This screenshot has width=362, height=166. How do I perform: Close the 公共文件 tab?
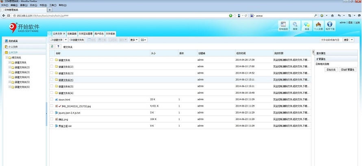[64, 34]
